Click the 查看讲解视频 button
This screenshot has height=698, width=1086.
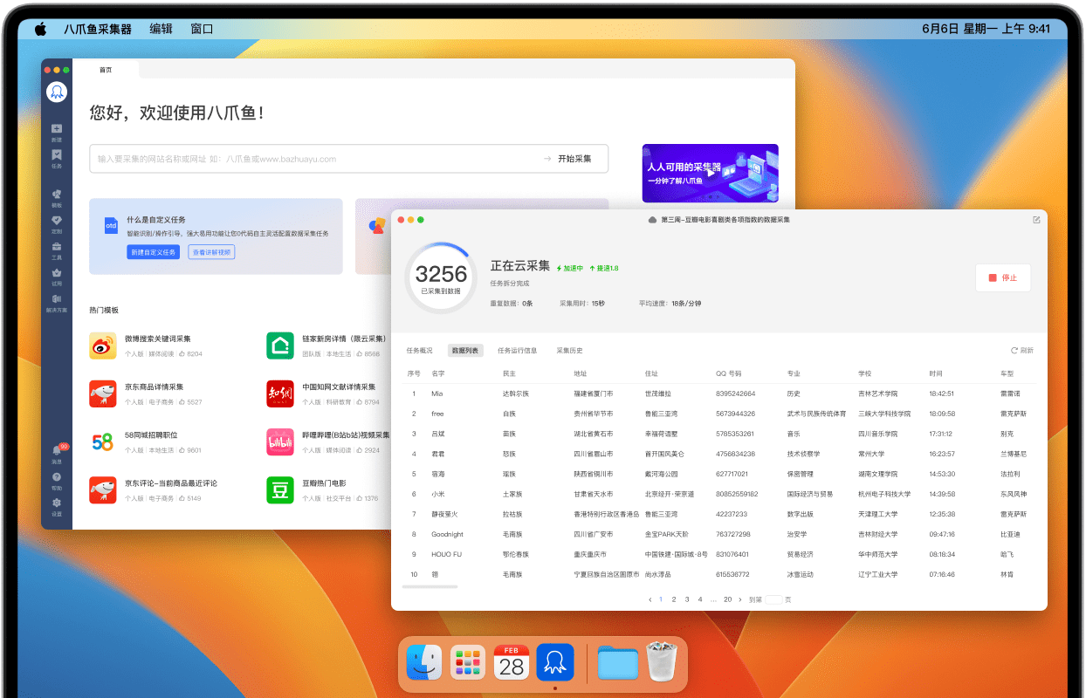click(211, 252)
